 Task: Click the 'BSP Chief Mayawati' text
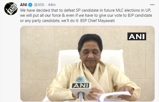(x=98, y=21)
